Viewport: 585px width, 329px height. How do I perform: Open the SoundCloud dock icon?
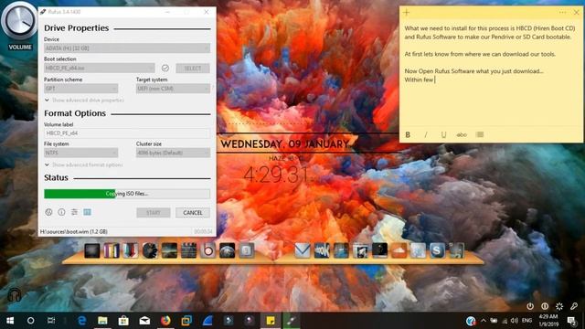pos(399,250)
